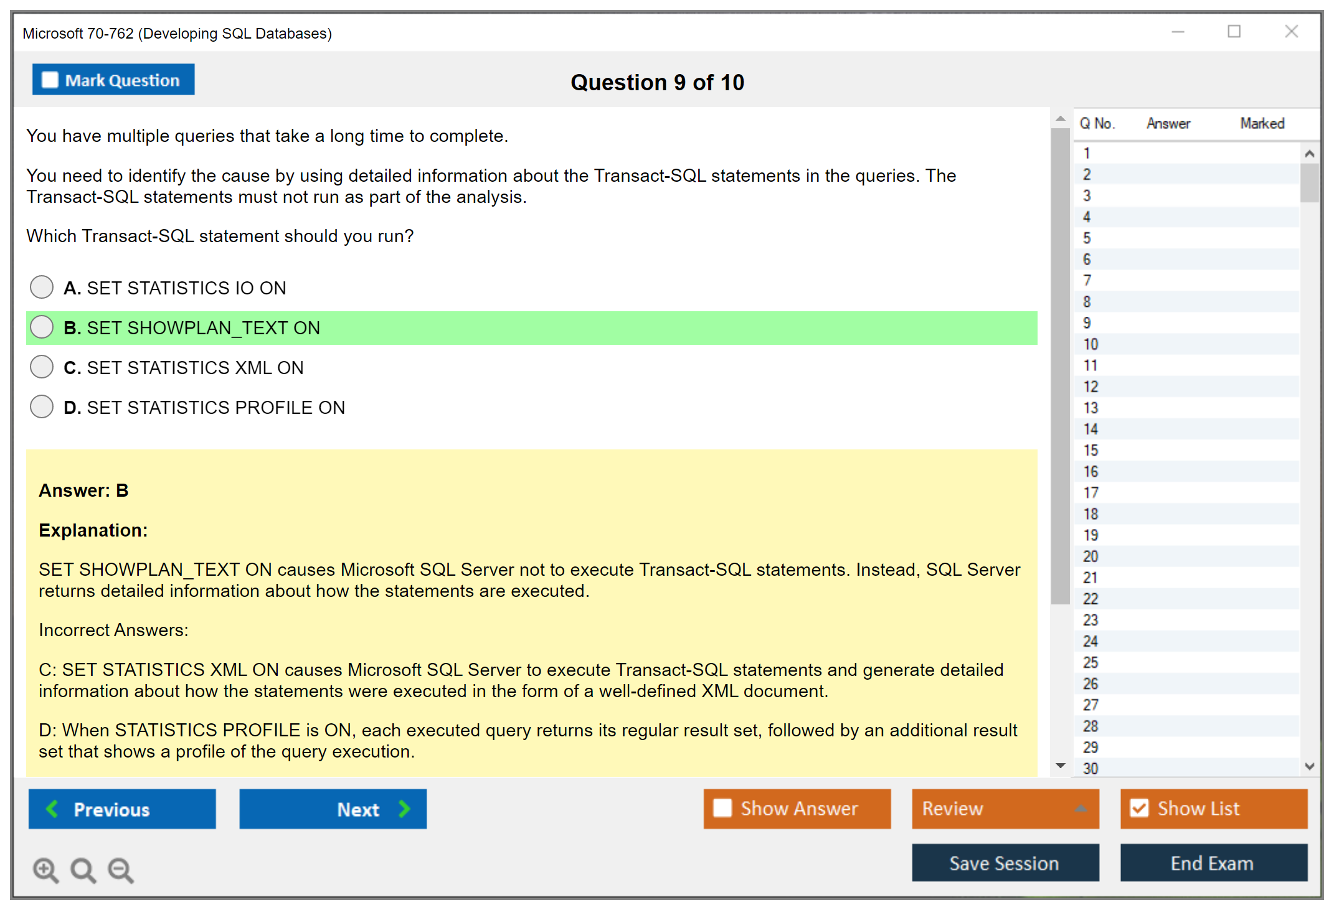
Task: Click the zoom out magnifier icon
Action: pyautogui.click(x=121, y=870)
